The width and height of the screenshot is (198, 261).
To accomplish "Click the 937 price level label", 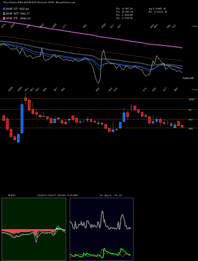I will [x=191, y=120].
